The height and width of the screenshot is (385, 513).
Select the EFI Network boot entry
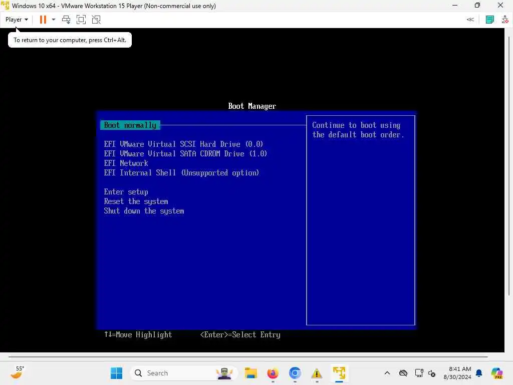(x=126, y=163)
